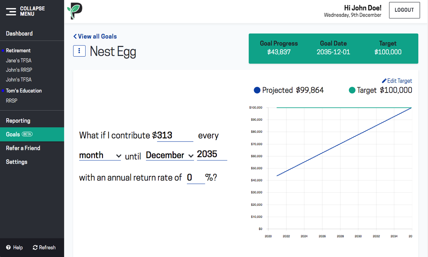Click the blue Projected legend dot
The image size is (428, 257).
point(257,90)
